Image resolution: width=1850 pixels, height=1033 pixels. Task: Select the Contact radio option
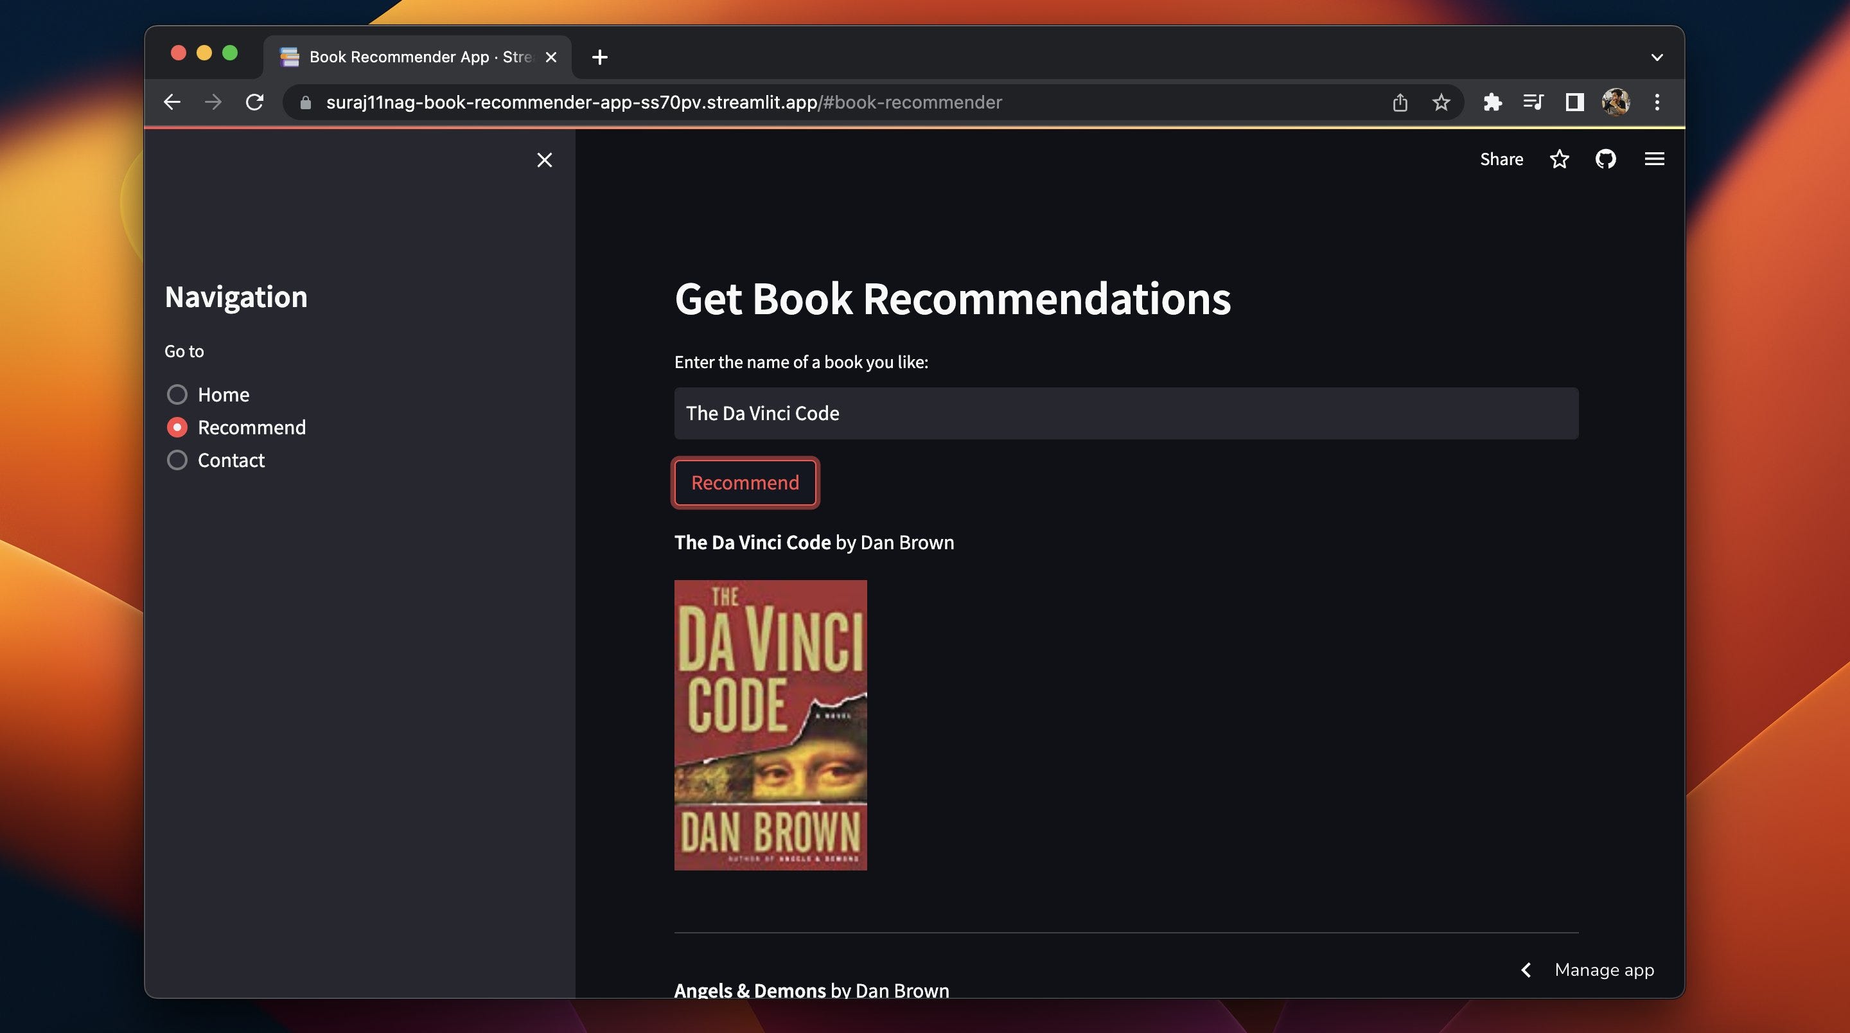tap(177, 460)
